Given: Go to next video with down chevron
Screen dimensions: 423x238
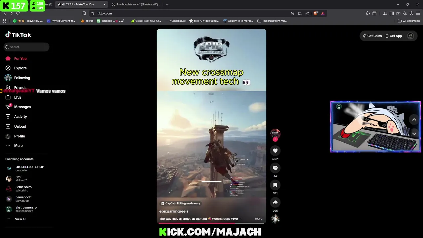Looking at the screenshot, I should click(414, 134).
